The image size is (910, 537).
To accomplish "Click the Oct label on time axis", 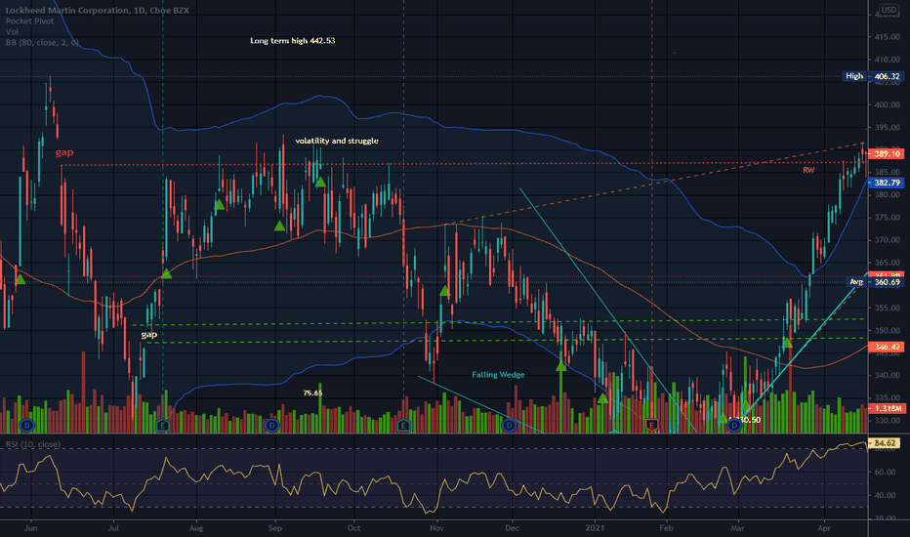I will 353,528.
